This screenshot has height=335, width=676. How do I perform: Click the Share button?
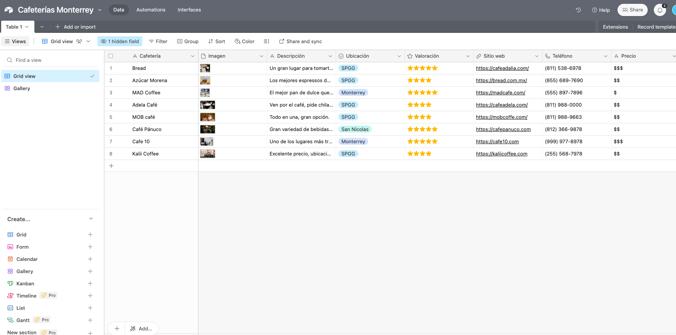632,10
